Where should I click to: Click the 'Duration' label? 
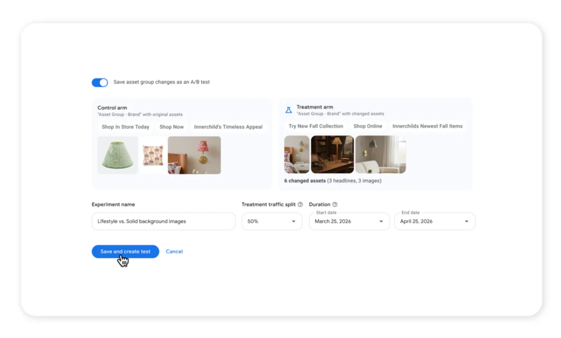coord(319,204)
